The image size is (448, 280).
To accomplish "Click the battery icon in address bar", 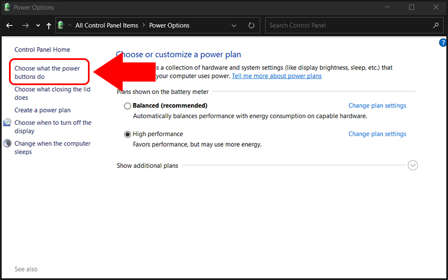I will (61, 25).
